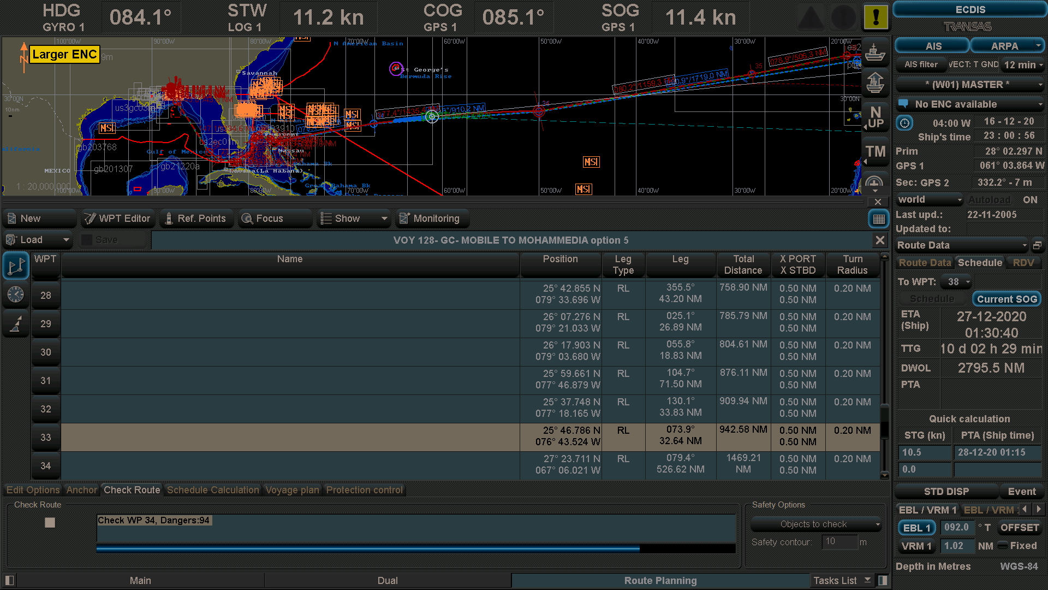
Task: Toggle the Check Route completion checkbox
Action: (50, 522)
